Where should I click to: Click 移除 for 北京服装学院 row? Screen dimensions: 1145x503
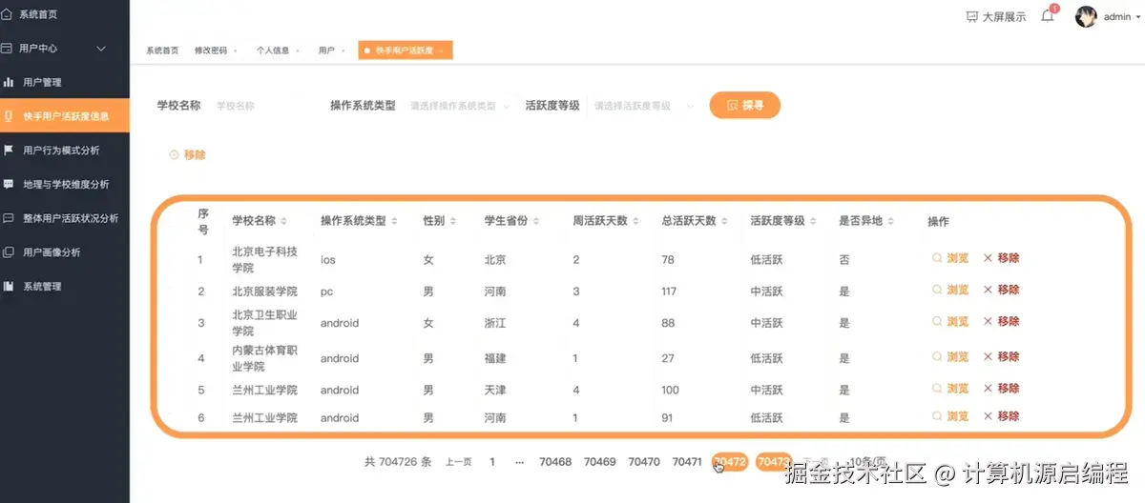tap(1001, 290)
